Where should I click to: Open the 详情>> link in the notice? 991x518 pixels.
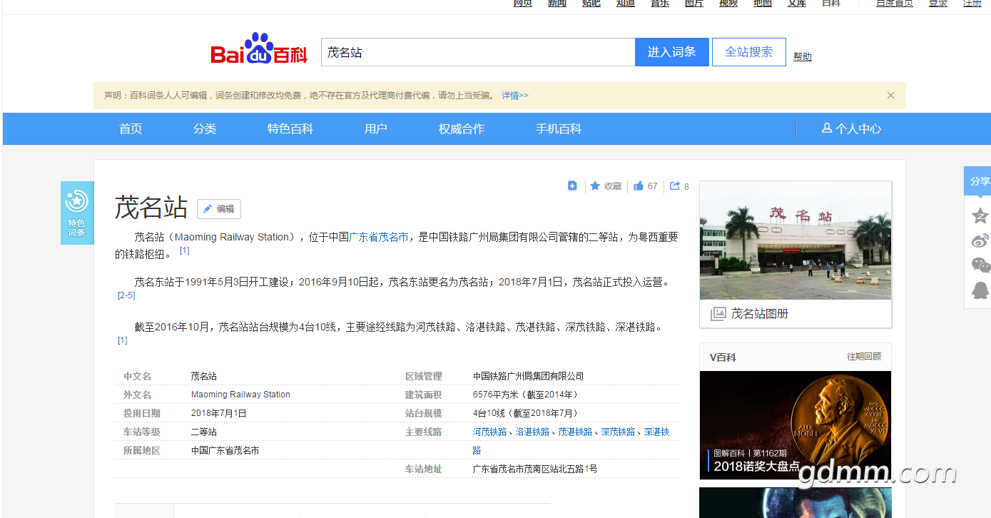pyautogui.click(x=515, y=96)
